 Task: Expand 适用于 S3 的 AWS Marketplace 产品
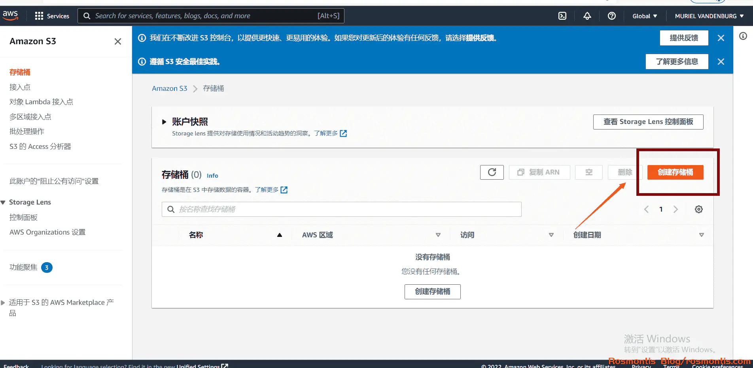[3, 303]
